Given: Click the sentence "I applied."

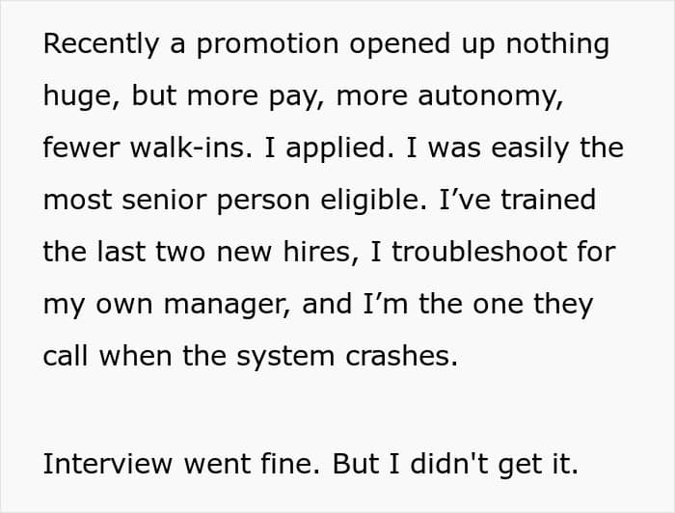Looking at the screenshot, I should coord(329,148).
